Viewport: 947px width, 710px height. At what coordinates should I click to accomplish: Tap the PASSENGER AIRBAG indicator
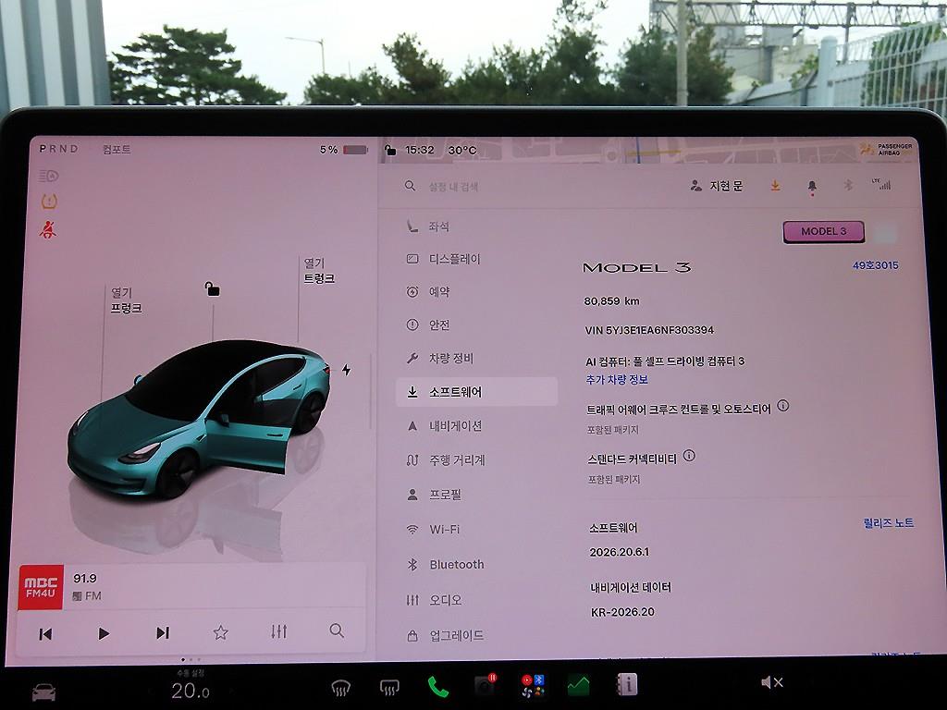pyautogui.click(x=886, y=149)
